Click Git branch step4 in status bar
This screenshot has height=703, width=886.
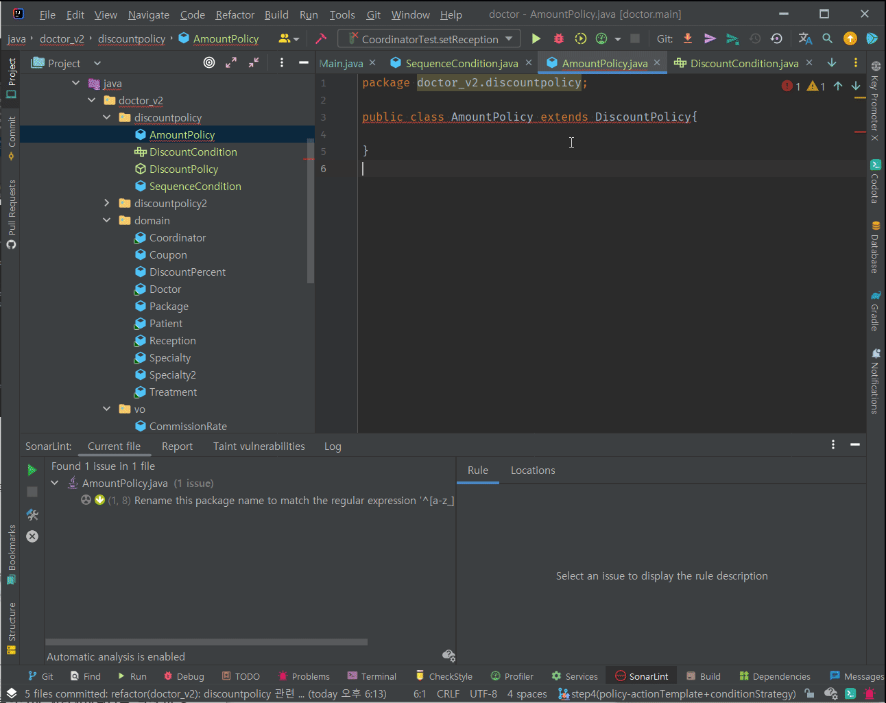[677, 693]
